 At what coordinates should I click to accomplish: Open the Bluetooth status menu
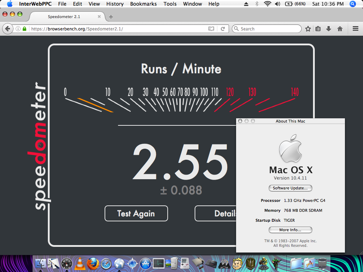257,4
